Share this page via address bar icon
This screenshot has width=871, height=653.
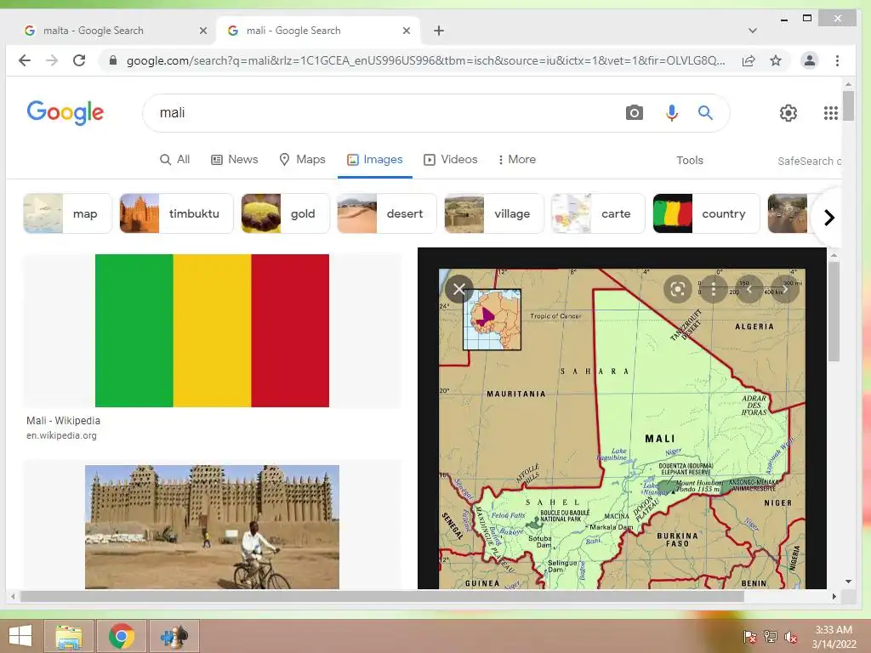pos(749,60)
